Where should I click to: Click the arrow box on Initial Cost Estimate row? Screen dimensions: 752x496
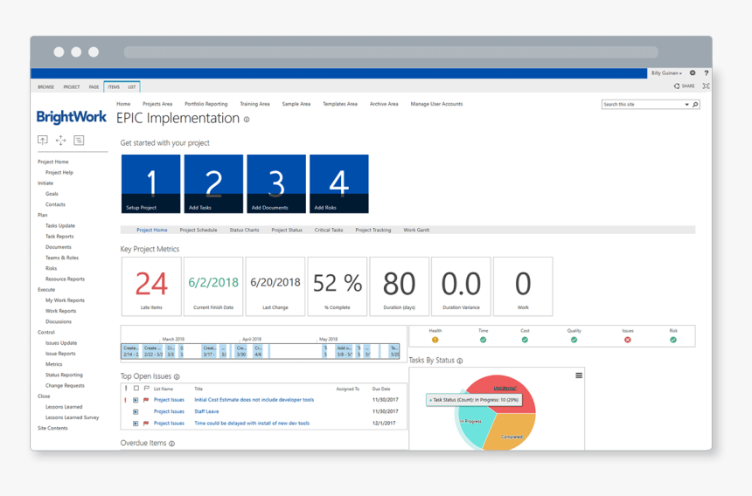(x=136, y=400)
